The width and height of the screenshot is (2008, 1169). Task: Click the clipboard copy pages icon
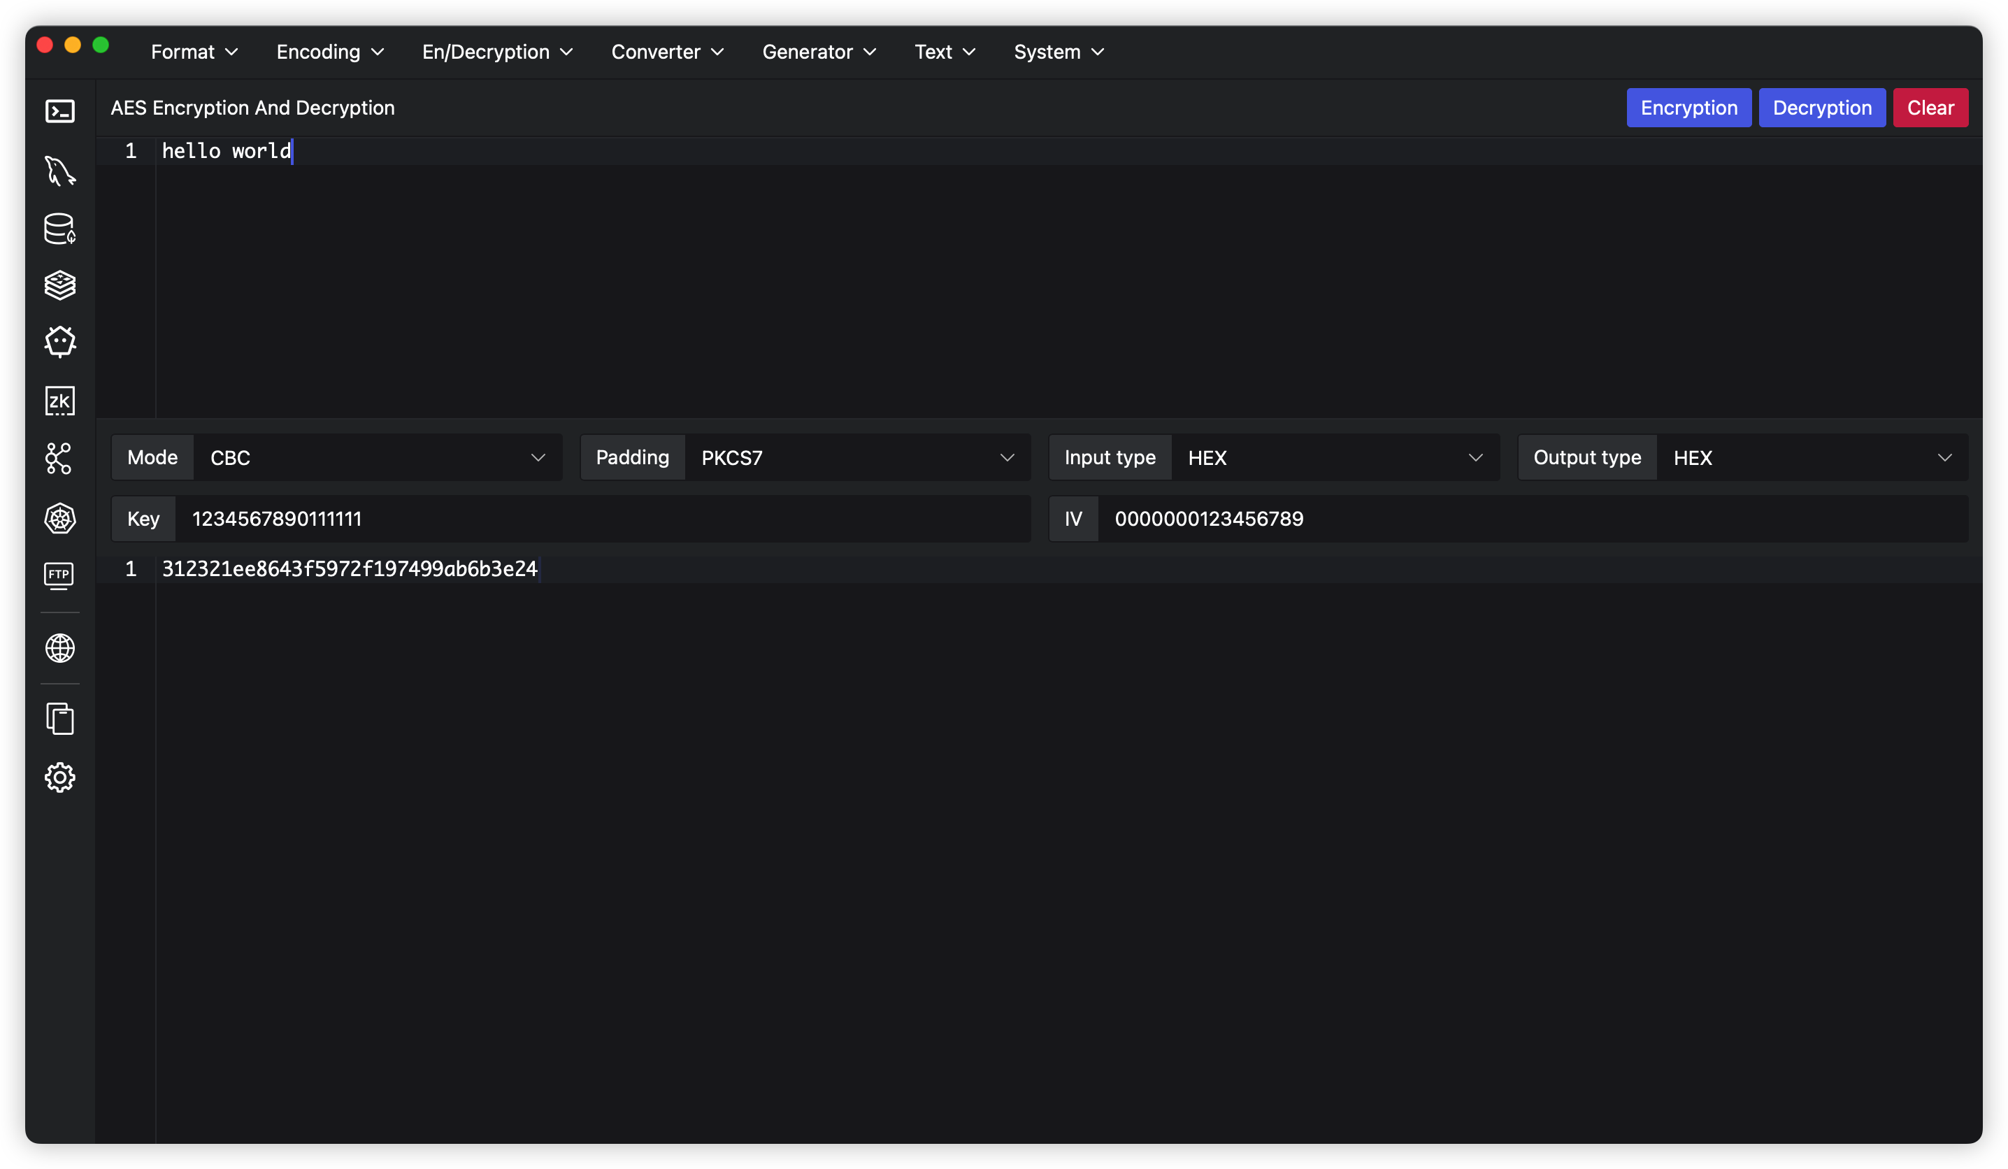point(59,719)
